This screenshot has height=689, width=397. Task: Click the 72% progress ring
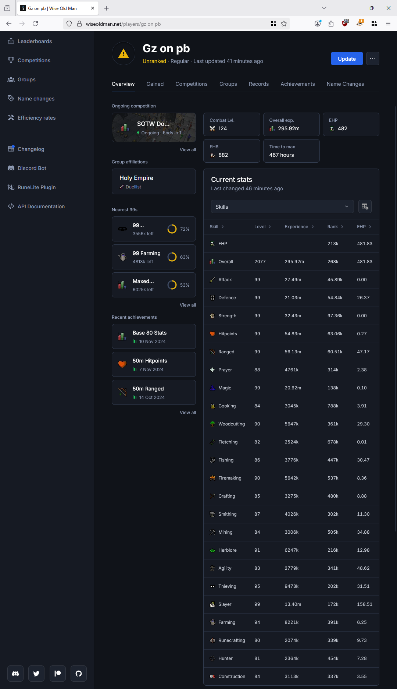(172, 229)
